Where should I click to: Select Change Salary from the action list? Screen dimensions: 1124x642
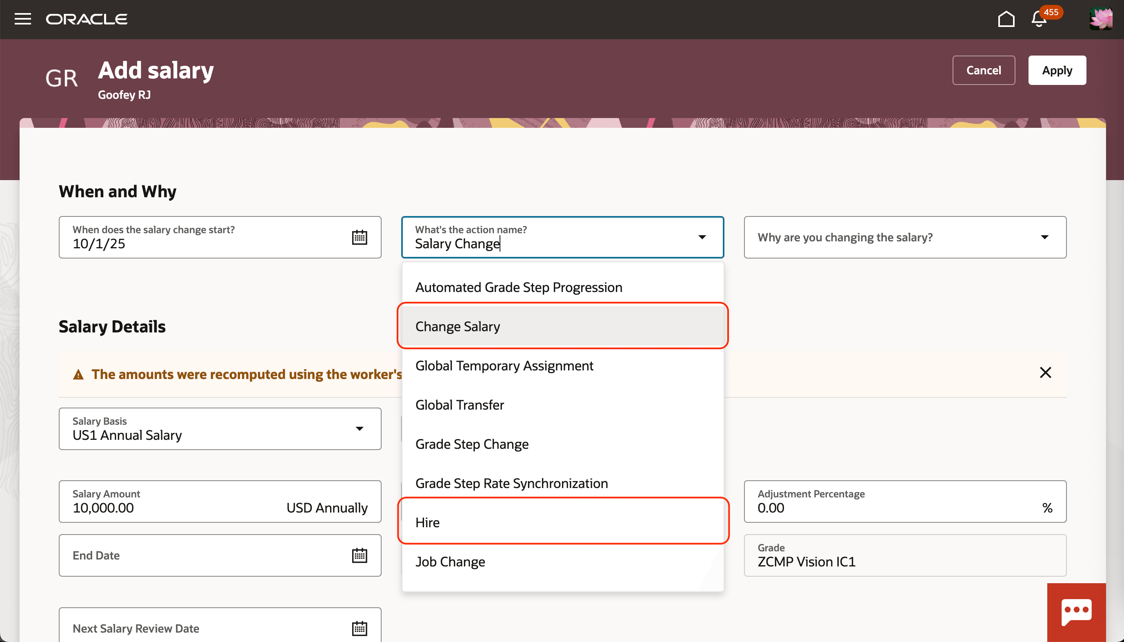click(x=458, y=326)
